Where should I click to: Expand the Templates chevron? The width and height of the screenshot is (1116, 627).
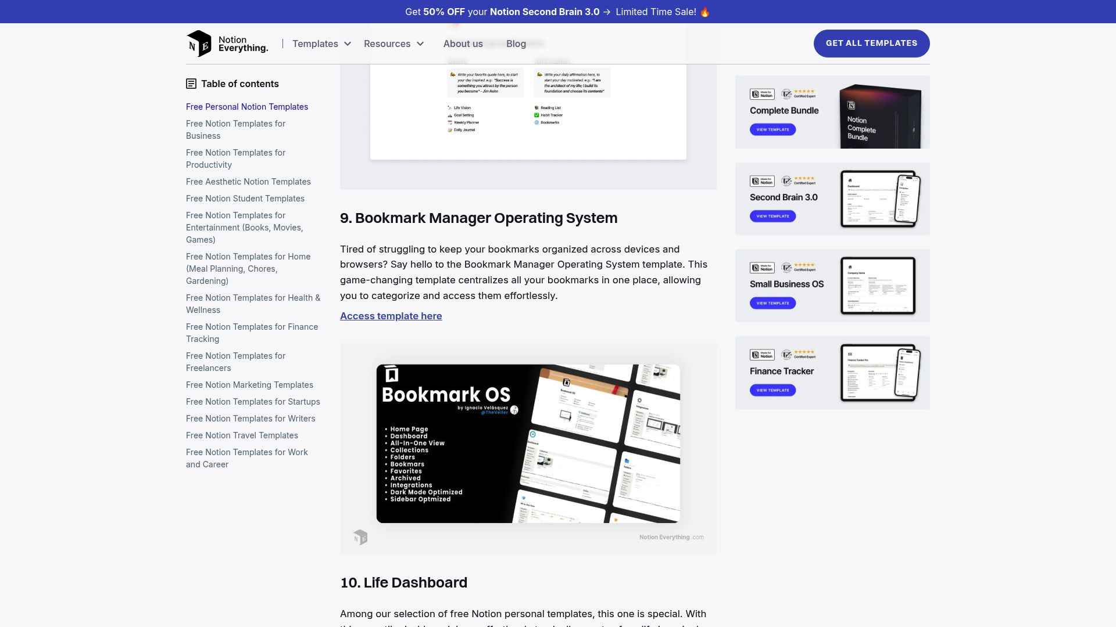pyautogui.click(x=348, y=44)
